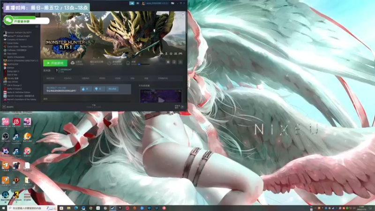Open the Diablo D desktop shortcut
Viewport: 375px width, 211px height.
click(x=16, y=181)
